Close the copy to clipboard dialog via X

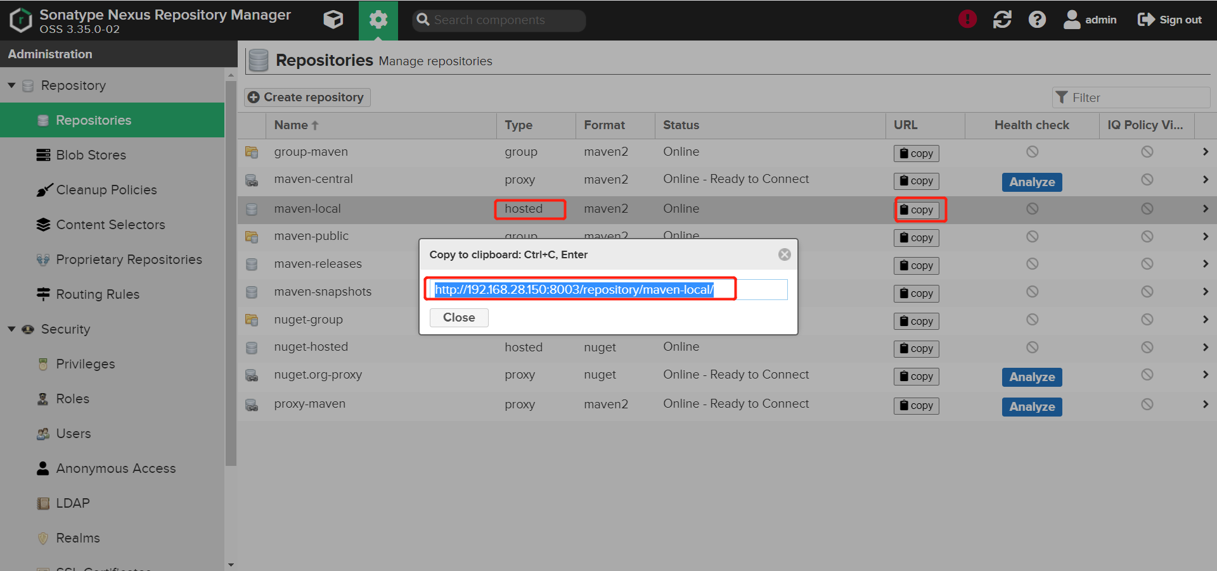coord(785,254)
